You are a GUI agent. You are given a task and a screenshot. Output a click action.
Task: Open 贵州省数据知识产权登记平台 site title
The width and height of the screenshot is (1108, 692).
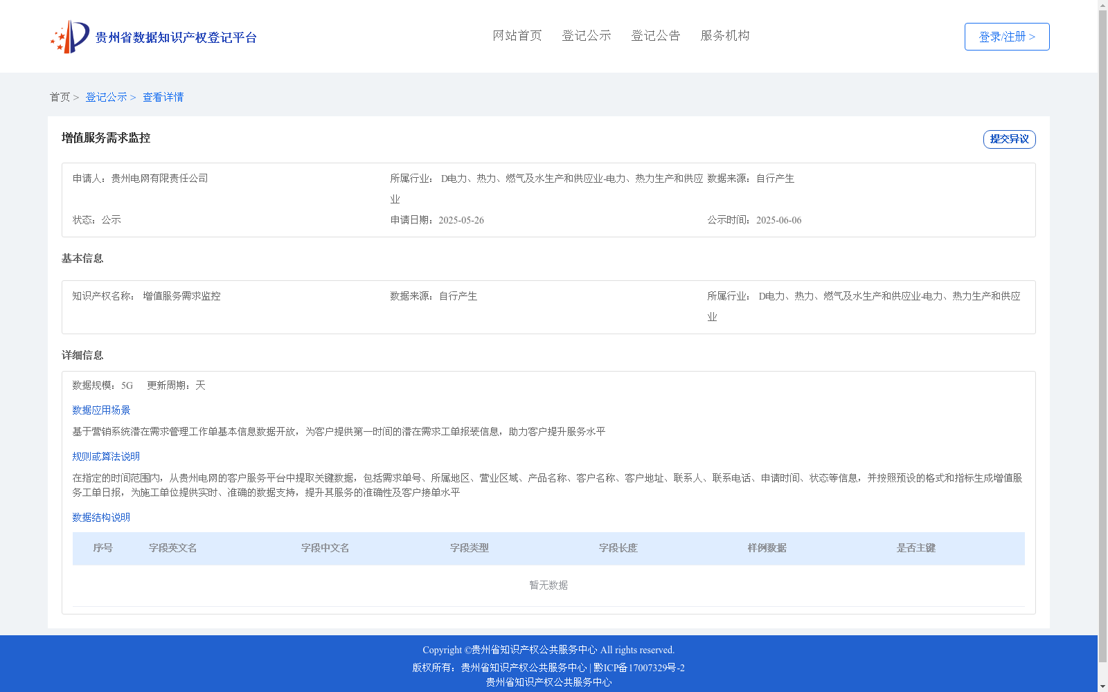tap(176, 37)
